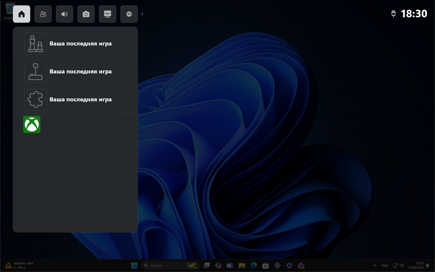Open the Capture widget with camera icon
The image size is (435, 272).
(86, 14)
